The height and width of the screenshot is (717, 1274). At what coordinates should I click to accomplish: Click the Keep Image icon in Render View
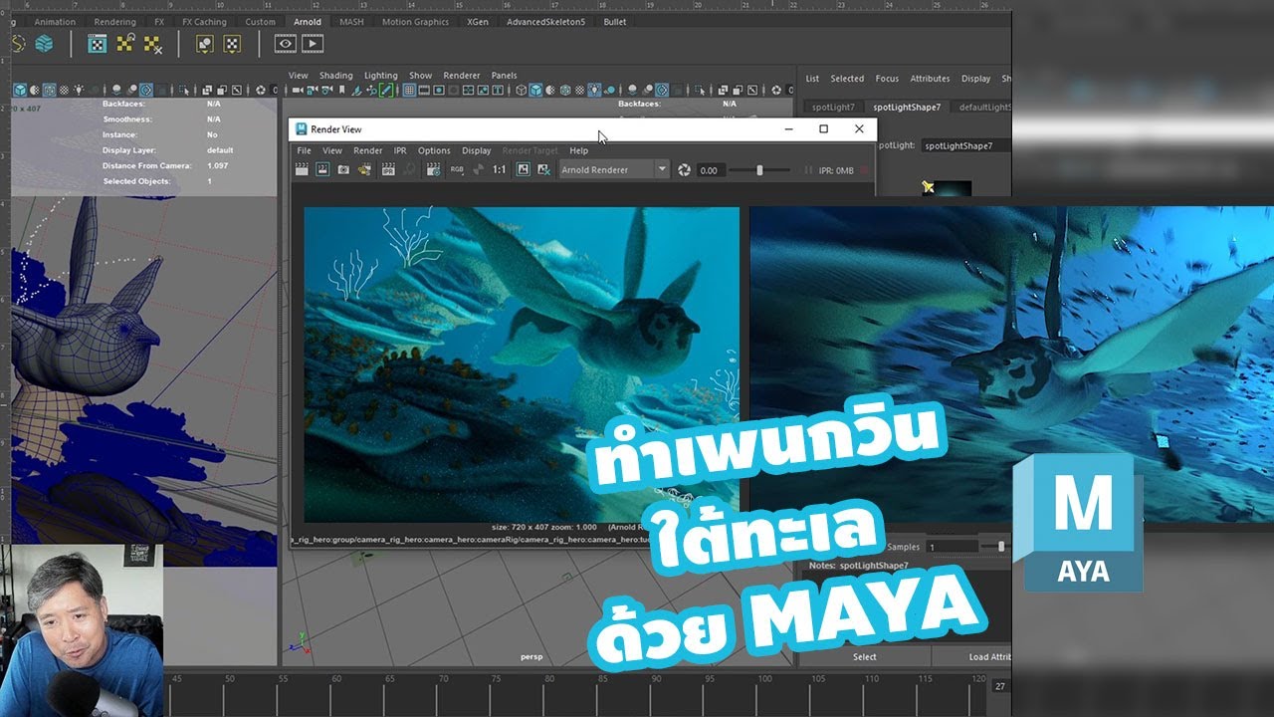pos(524,169)
